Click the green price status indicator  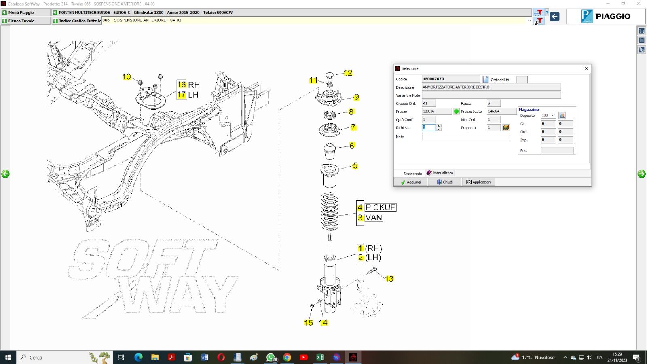coord(456,111)
